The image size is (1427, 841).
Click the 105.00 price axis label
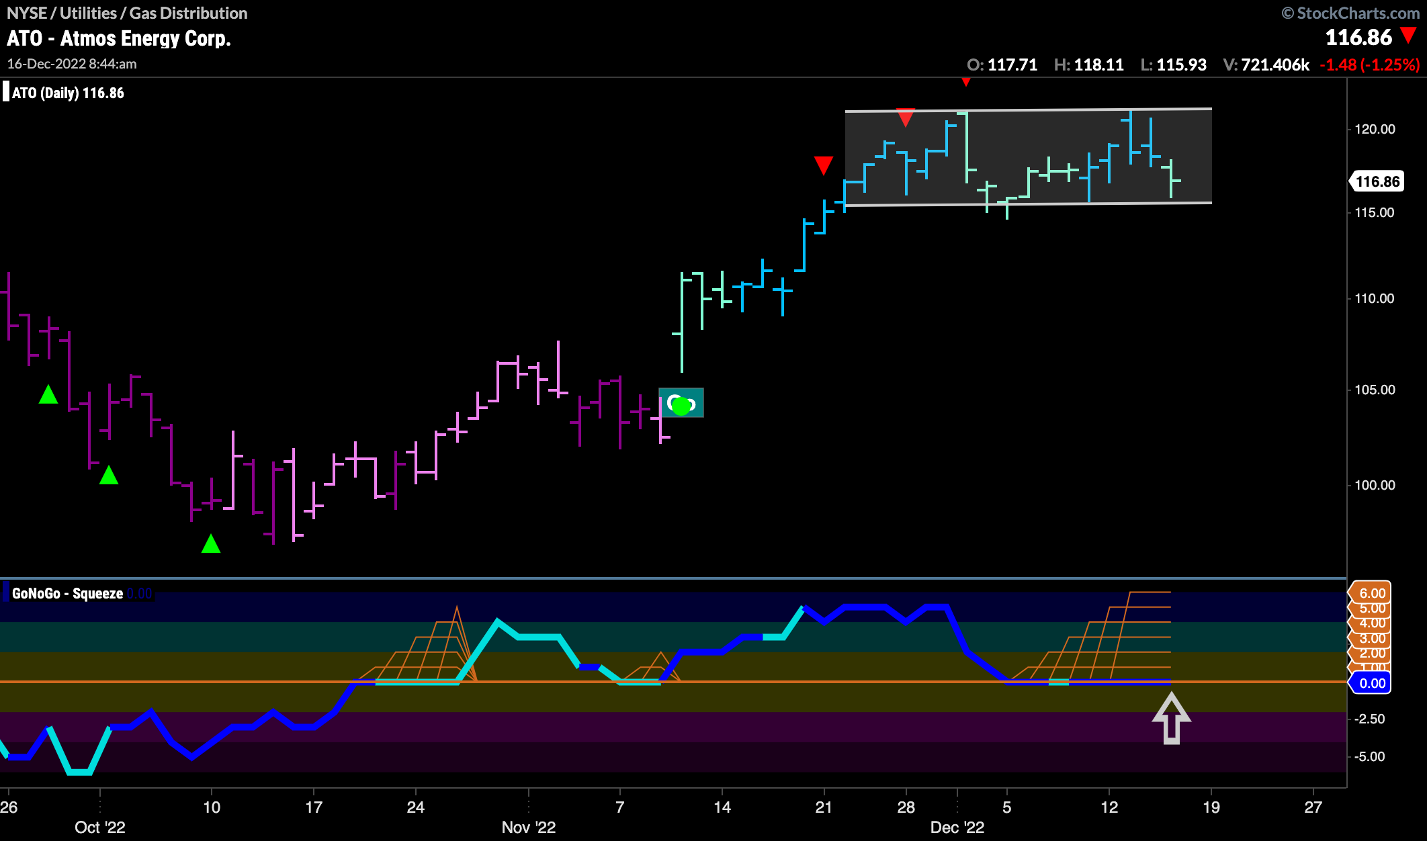coord(1375,390)
